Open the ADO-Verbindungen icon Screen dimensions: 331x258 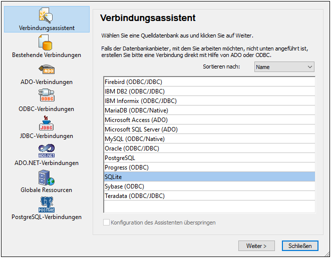[47, 69]
